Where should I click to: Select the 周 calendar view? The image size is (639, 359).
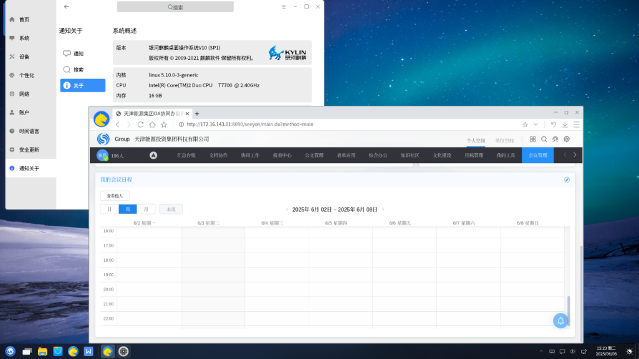coord(128,210)
